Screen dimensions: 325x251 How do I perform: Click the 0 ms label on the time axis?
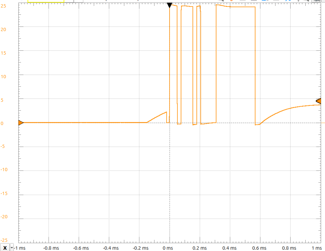click(x=168, y=248)
